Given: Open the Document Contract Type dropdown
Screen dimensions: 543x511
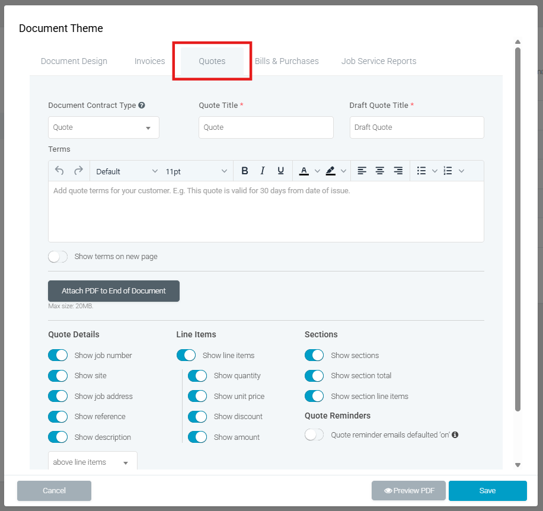Looking at the screenshot, I should pyautogui.click(x=104, y=127).
